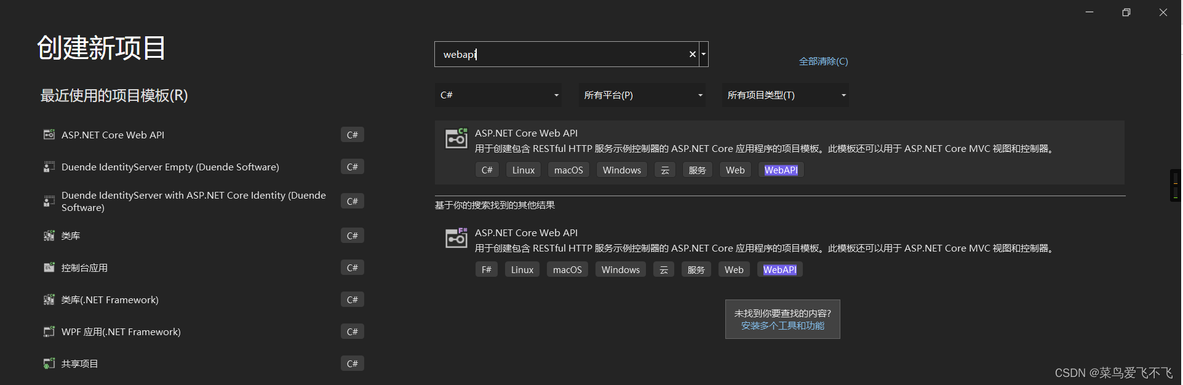
Task: Click the 云 tag in C# result
Action: coord(665,170)
